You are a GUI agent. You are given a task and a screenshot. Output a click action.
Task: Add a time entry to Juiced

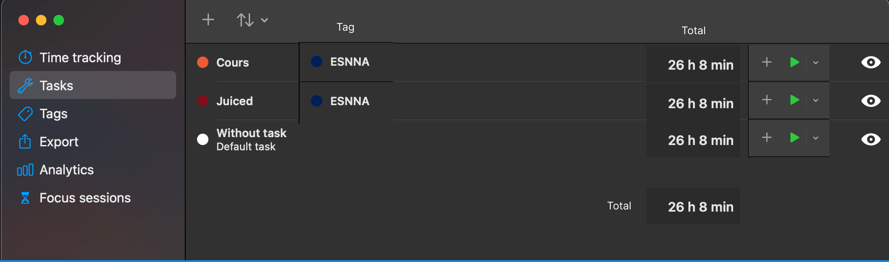(x=767, y=100)
